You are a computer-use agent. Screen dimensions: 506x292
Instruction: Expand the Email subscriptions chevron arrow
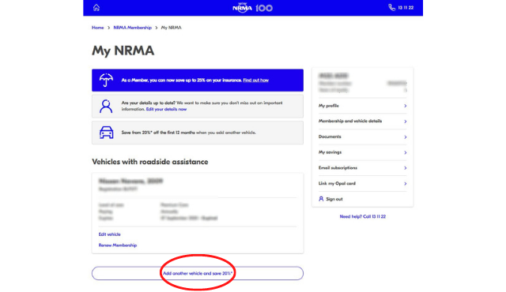click(406, 168)
